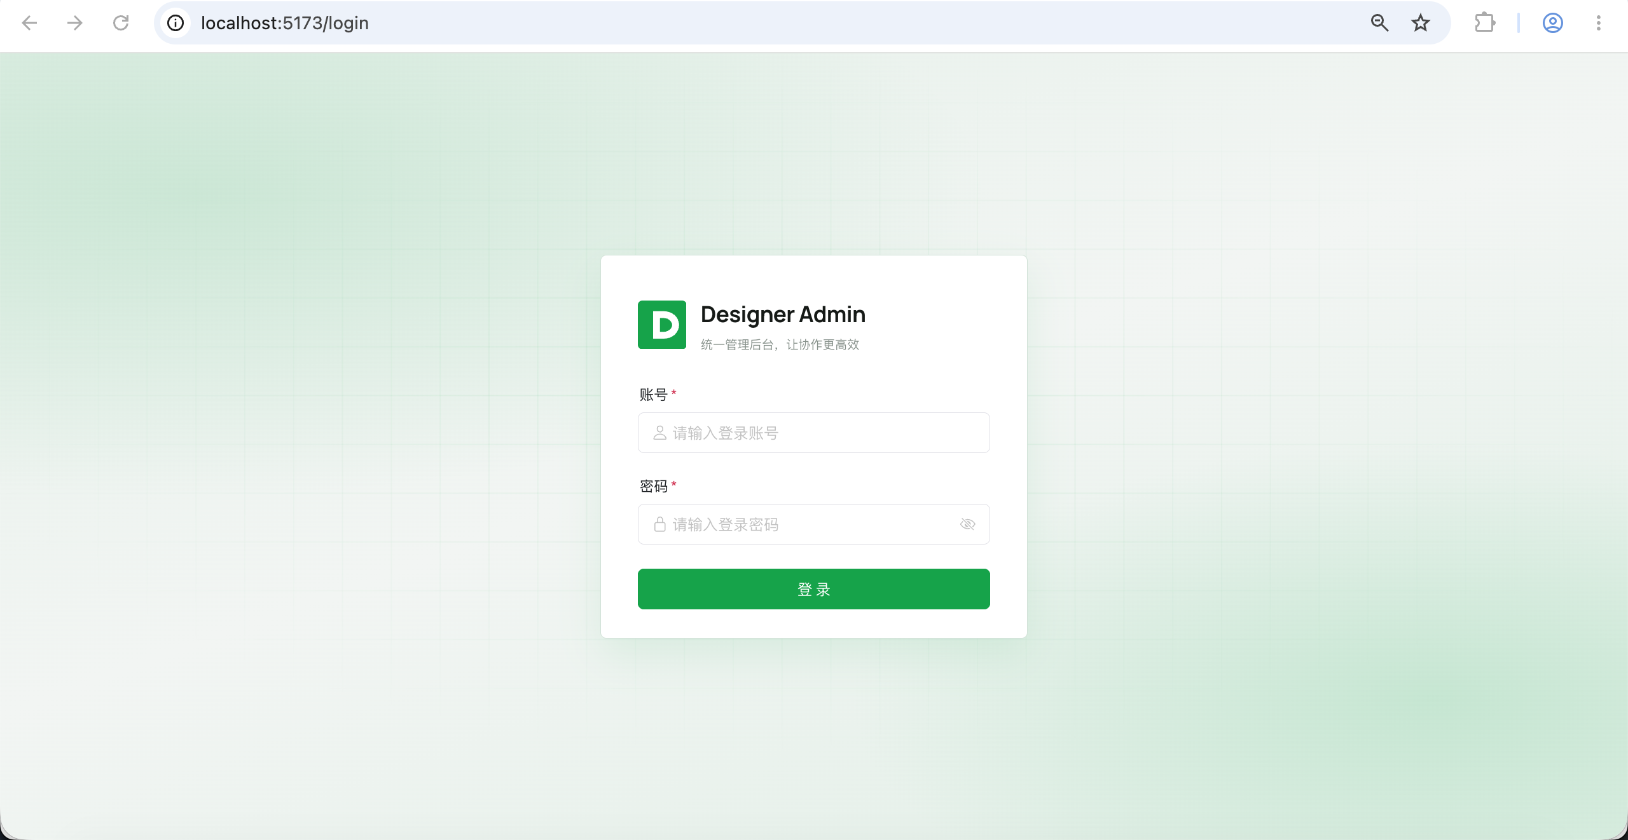
Task: Click the browser forward arrow
Action: pos(75,23)
